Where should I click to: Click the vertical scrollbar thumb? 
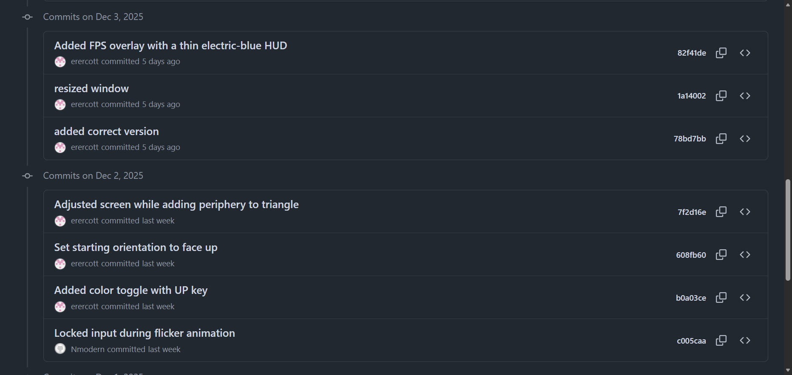tap(788, 229)
